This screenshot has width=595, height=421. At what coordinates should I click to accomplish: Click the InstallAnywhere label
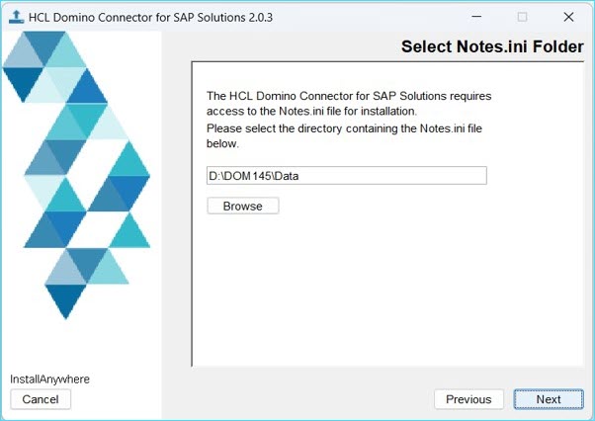(49, 379)
